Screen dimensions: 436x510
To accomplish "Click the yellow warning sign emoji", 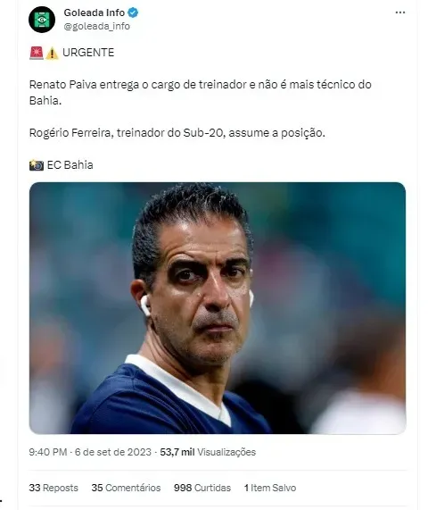I will 52,53.
